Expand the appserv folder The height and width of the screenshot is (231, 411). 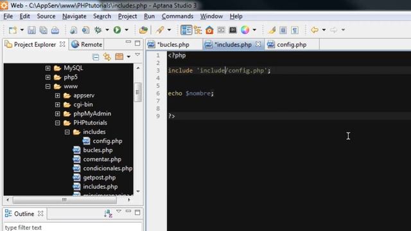57,96
